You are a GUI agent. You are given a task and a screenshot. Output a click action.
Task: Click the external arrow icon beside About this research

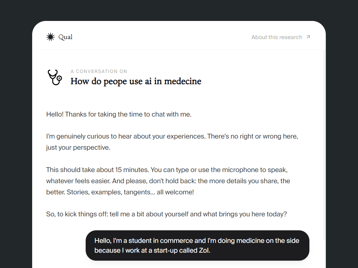308,37
